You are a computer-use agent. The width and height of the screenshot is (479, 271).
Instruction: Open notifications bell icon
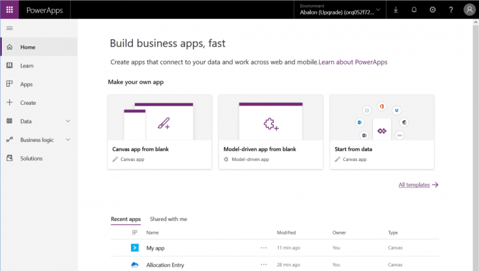click(414, 10)
